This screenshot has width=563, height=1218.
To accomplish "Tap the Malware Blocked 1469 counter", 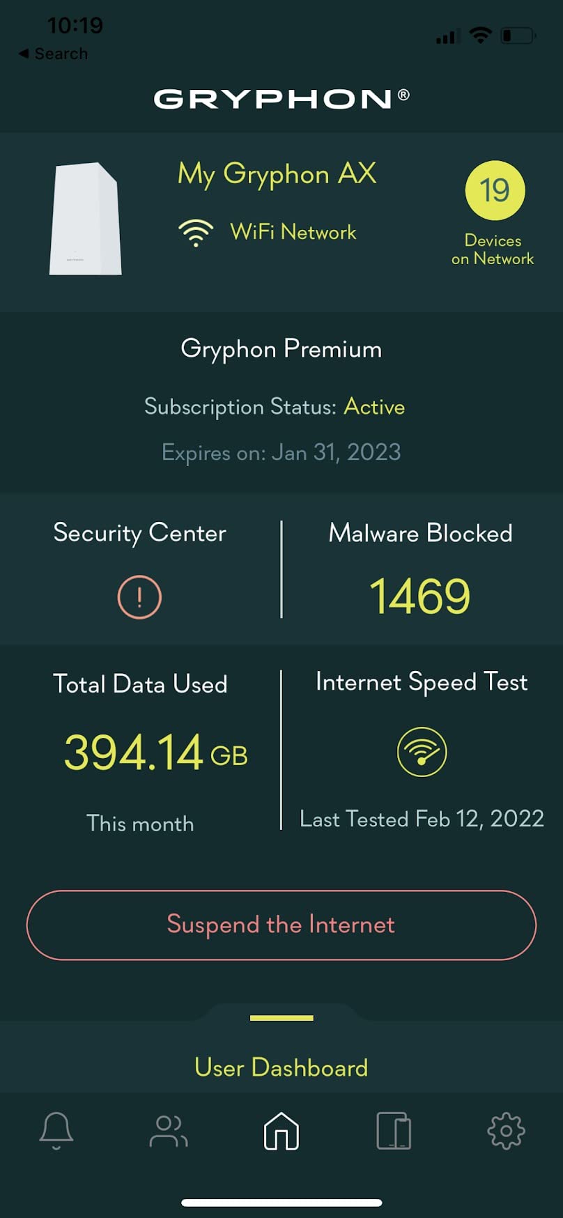I will (420, 594).
